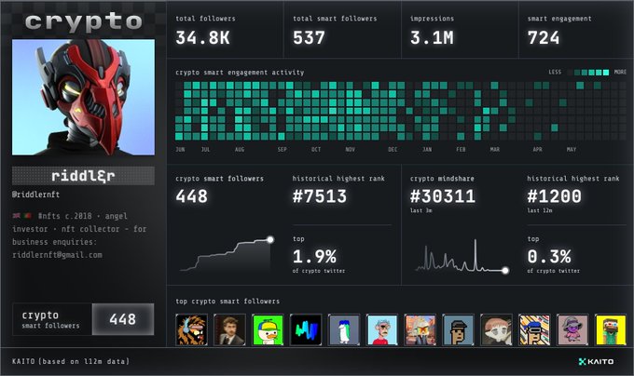This screenshot has height=376, width=634.
Task: Click the pixel character on striped background avatar
Action: 534,330
